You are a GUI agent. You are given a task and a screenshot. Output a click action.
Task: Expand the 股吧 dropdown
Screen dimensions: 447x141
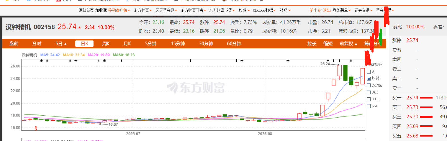coord(285,10)
